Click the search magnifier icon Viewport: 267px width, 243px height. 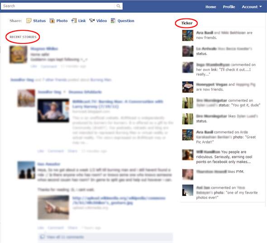119,6
